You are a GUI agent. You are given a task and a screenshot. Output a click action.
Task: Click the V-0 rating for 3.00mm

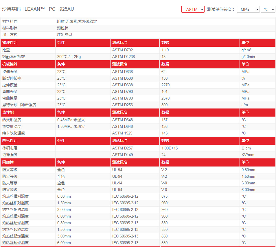click(164, 183)
